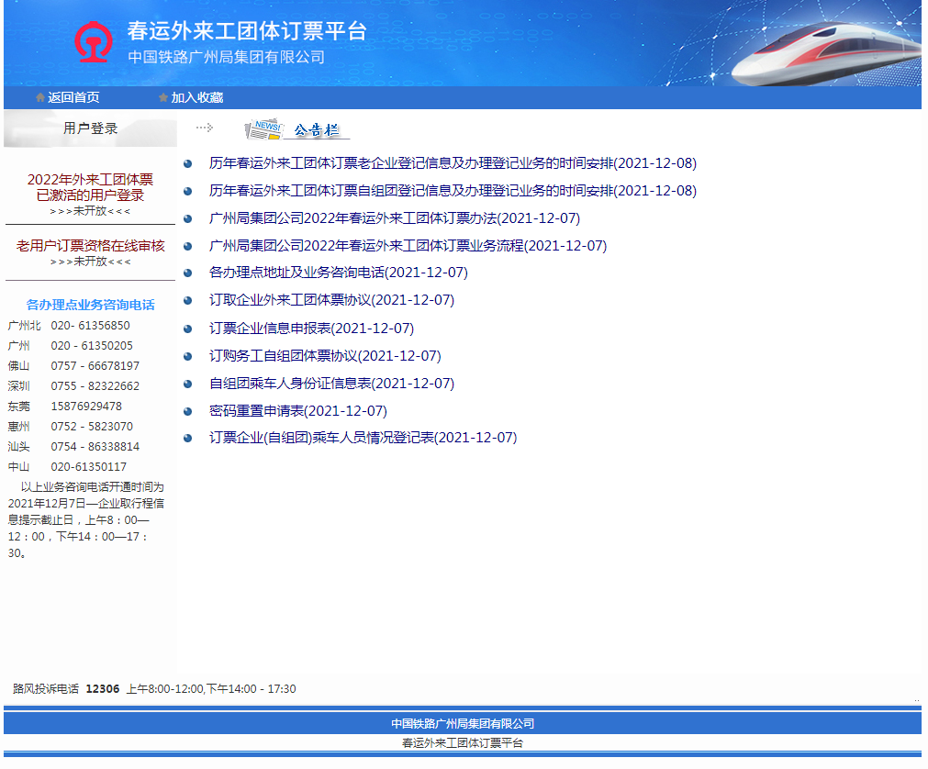Click 深圳 phone 0755 - 82322662

tap(95, 385)
